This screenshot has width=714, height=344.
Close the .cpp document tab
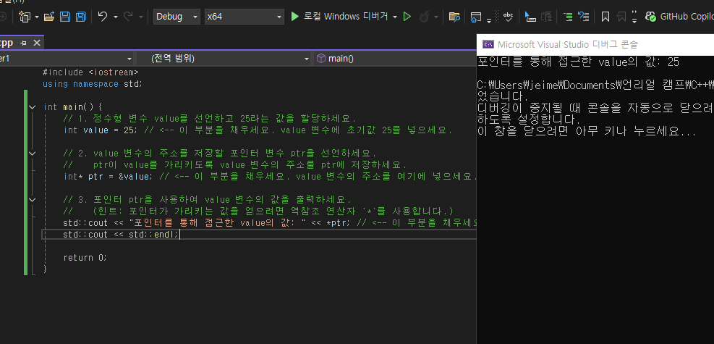tap(37, 43)
